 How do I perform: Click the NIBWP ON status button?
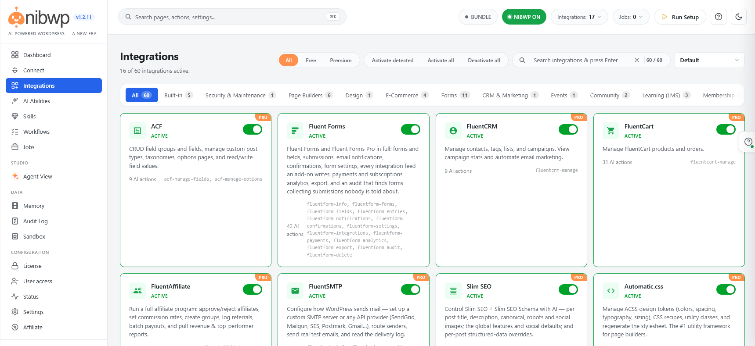[x=524, y=17]
